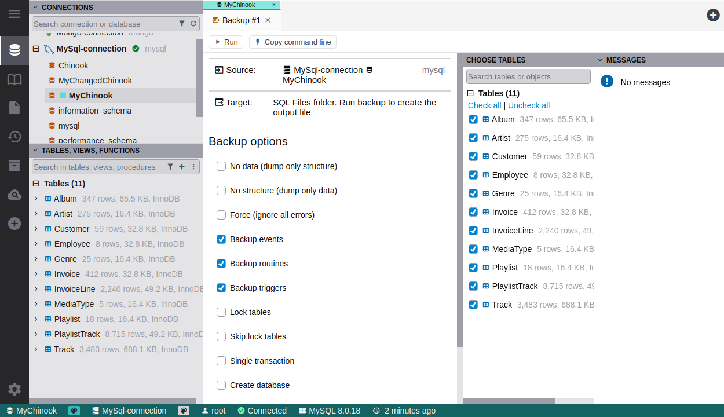
Task: Click the color palette icon beside MyChinook in status bar
Action: coord(74,411)
